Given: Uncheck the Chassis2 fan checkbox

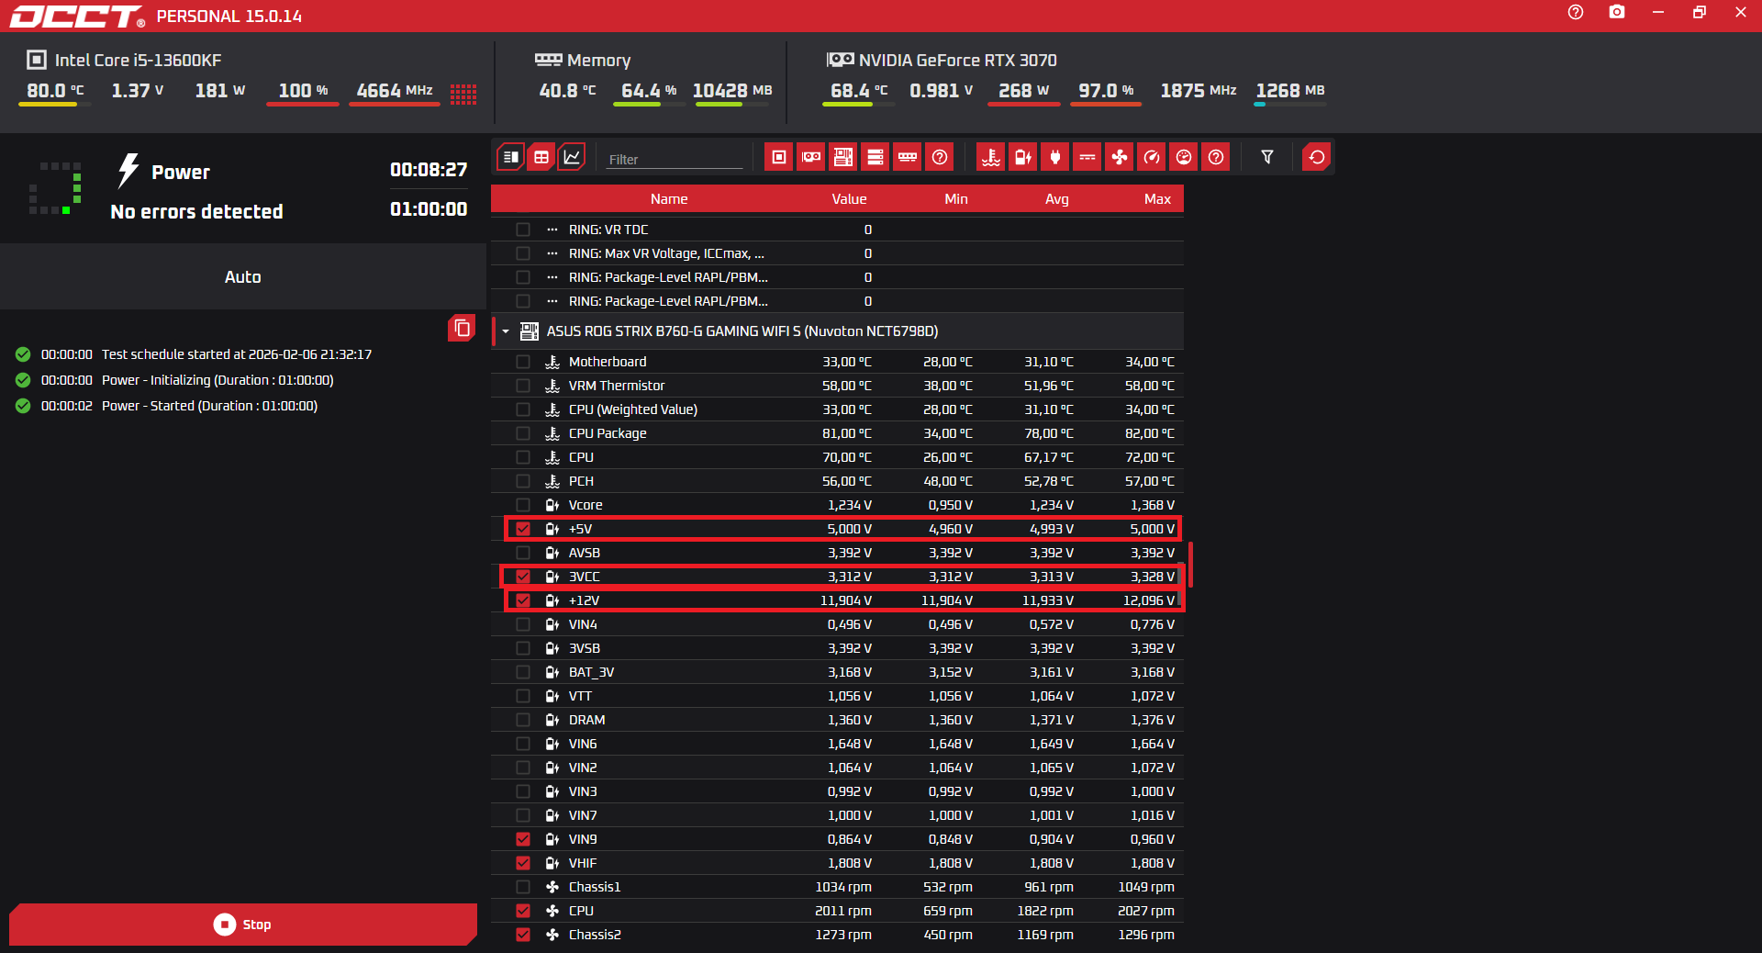Looking at the screenshot, I should point(523,935).
